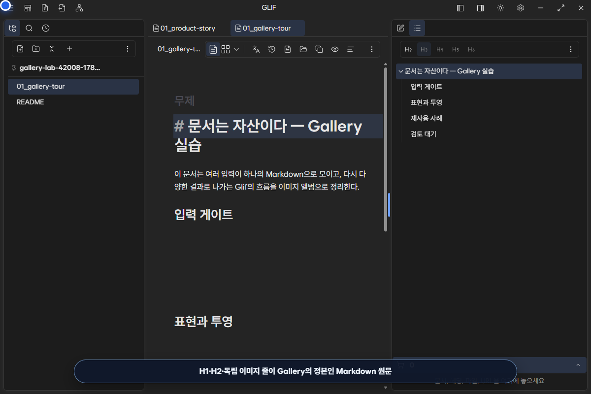
Task: Toggle H6 heading level filter
Action: (471, 49)
